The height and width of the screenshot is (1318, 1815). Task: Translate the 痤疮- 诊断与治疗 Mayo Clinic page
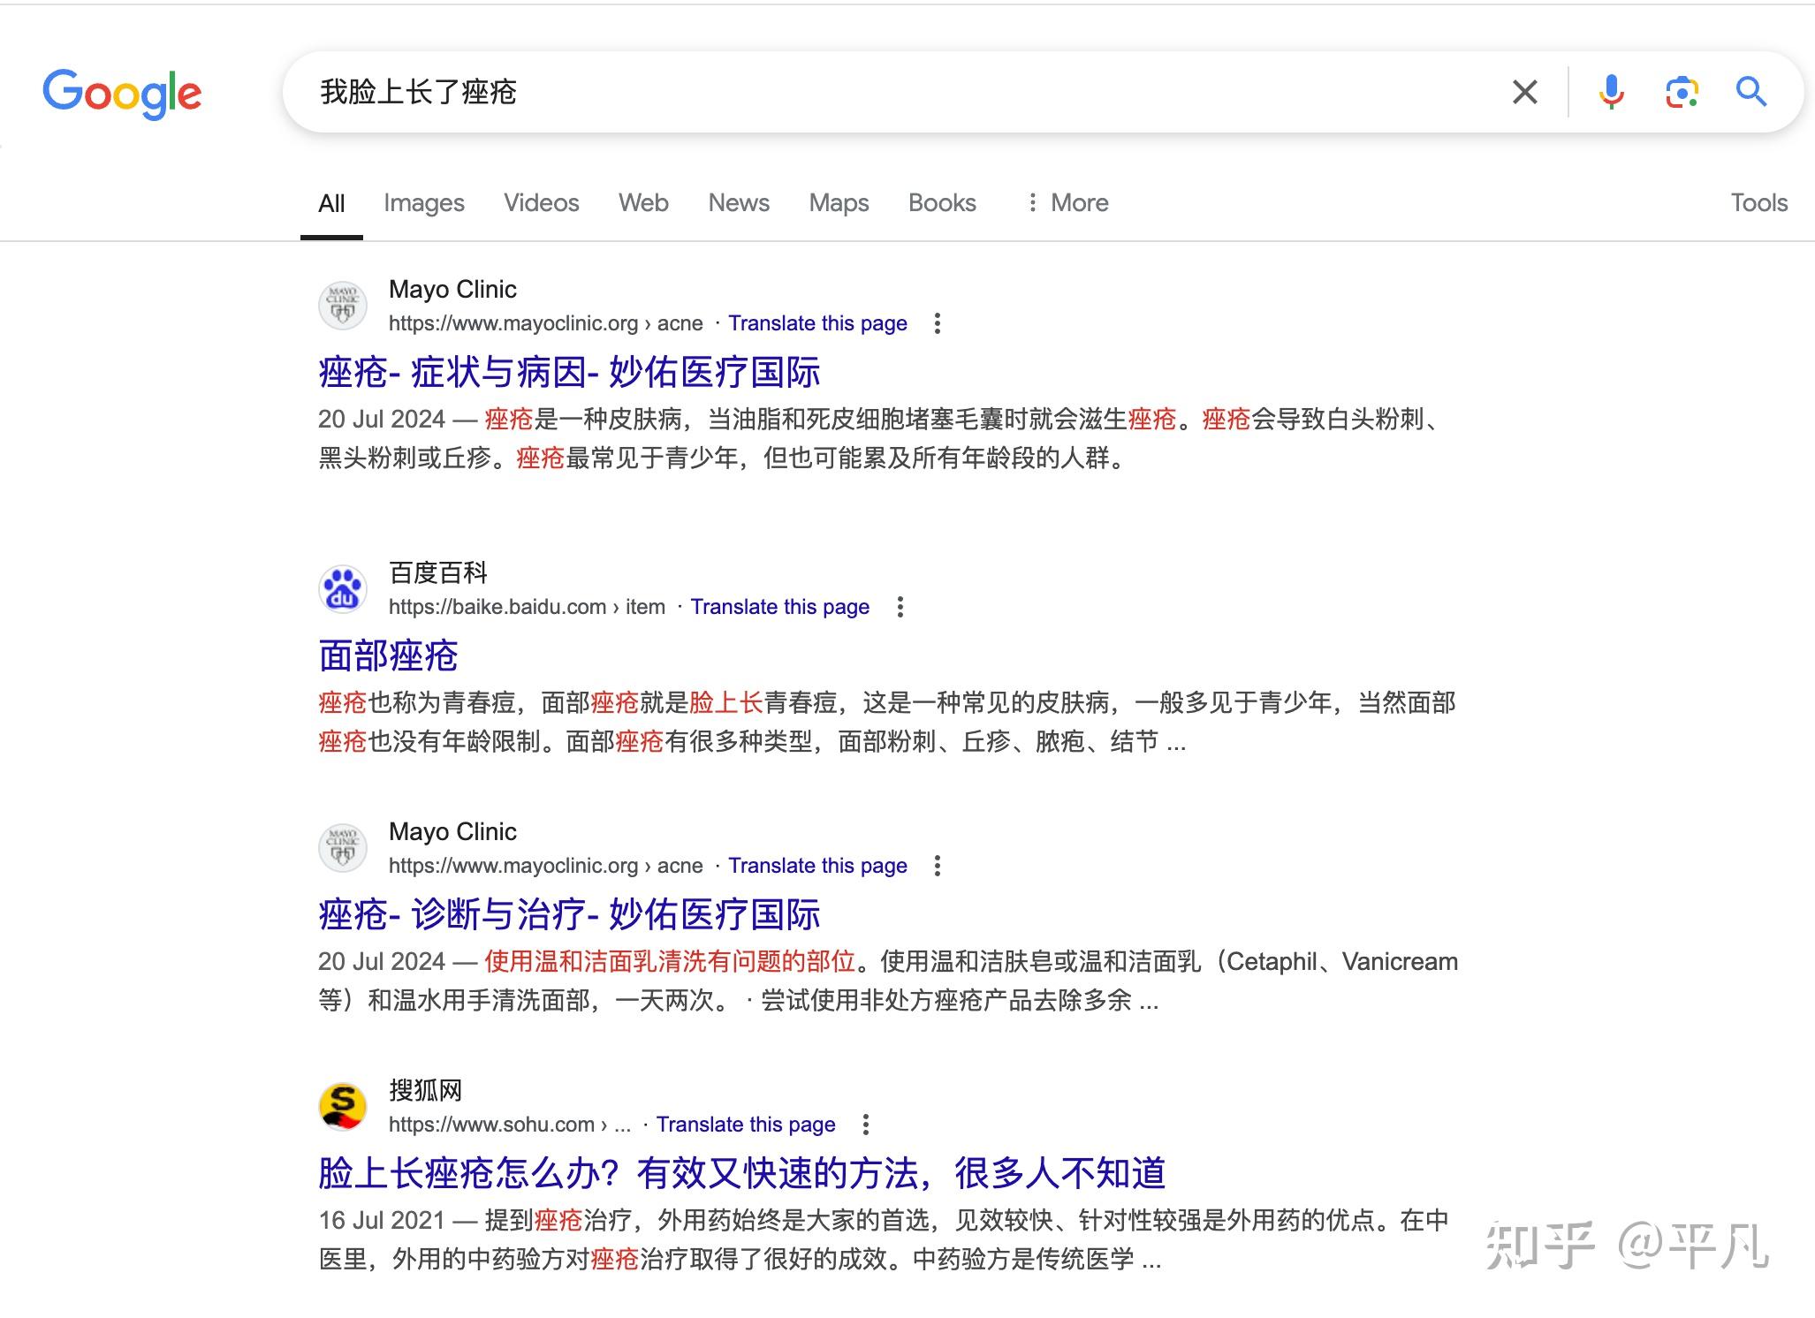click(817, 866)
